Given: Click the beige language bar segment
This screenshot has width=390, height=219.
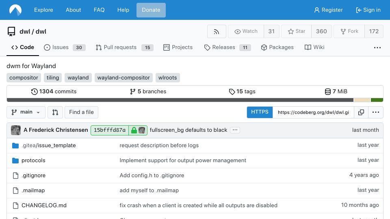Looking at the screenshot, I should pyautogui.click(x=362, y=100).
